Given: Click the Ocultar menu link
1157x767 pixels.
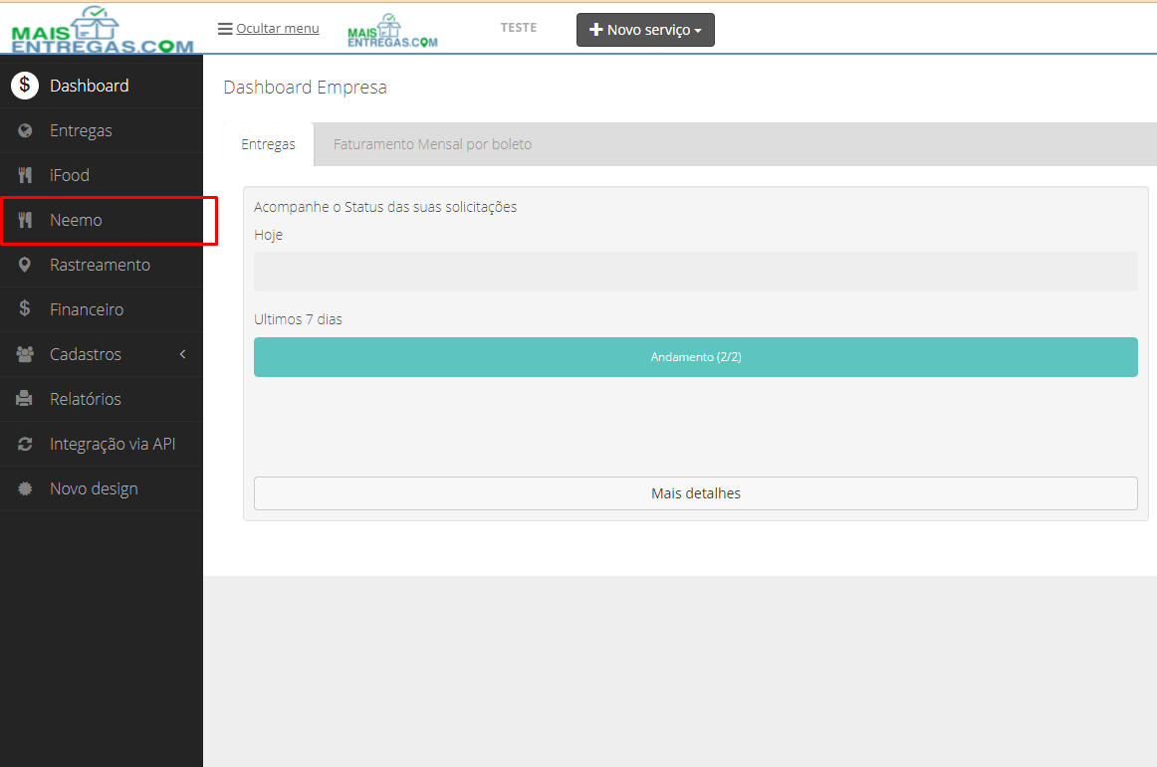Looking at the screenshot, I should coord(278,29).
